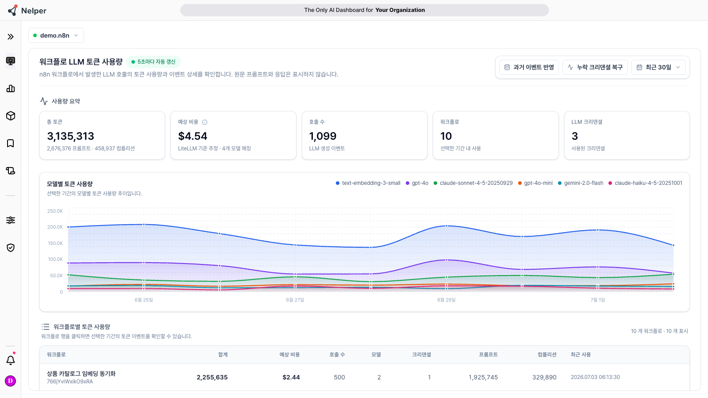Sort by 합계 column header

click(x=223, y=355)
